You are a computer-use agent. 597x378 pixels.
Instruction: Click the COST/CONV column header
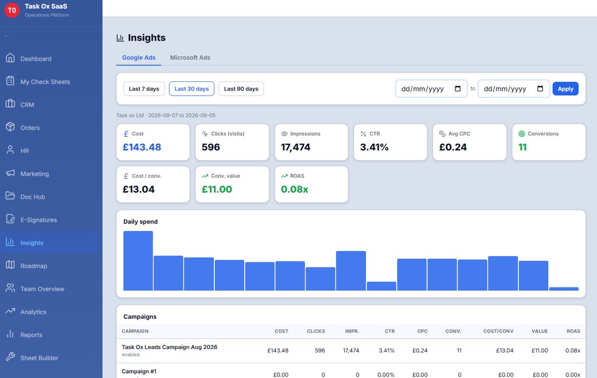click(x=498, y=331)
